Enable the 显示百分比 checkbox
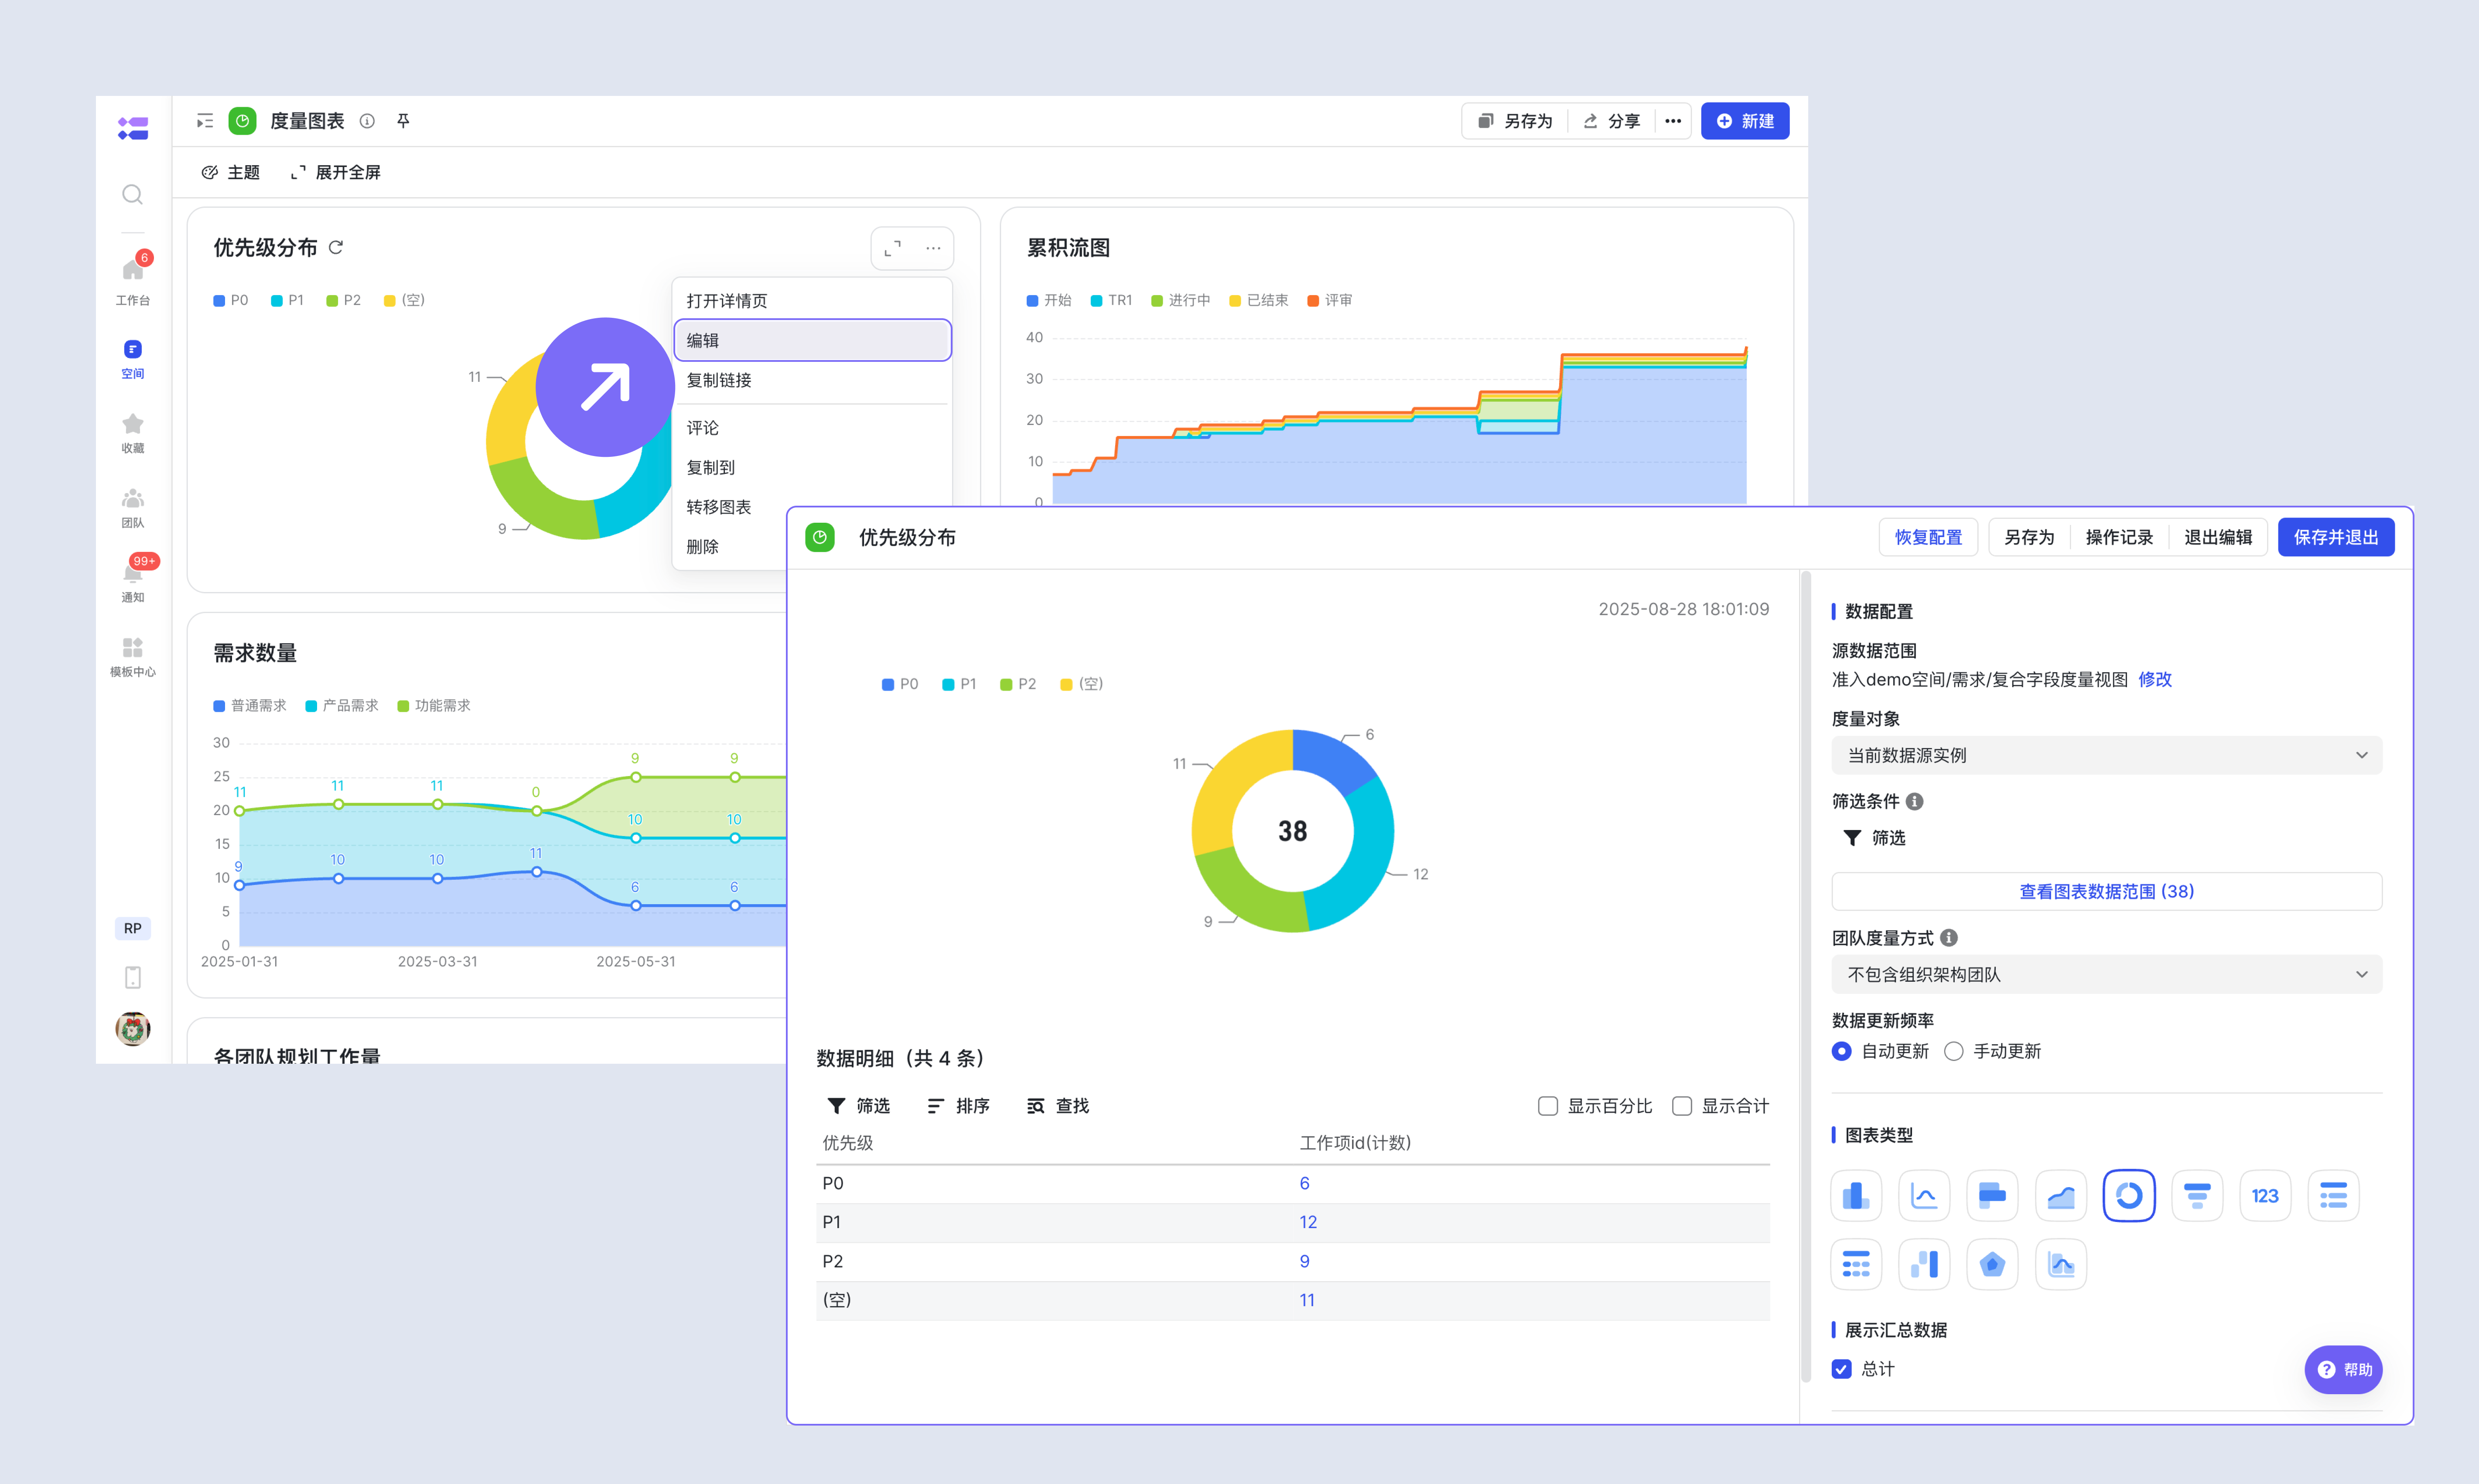This screenshot has height=1484, width=2479. [1547, 1106]
